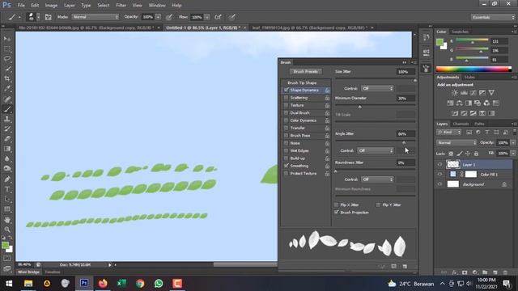Uncheck the Shape Dynamics checkbox
518x291 pixels.
tap(286, 90)
